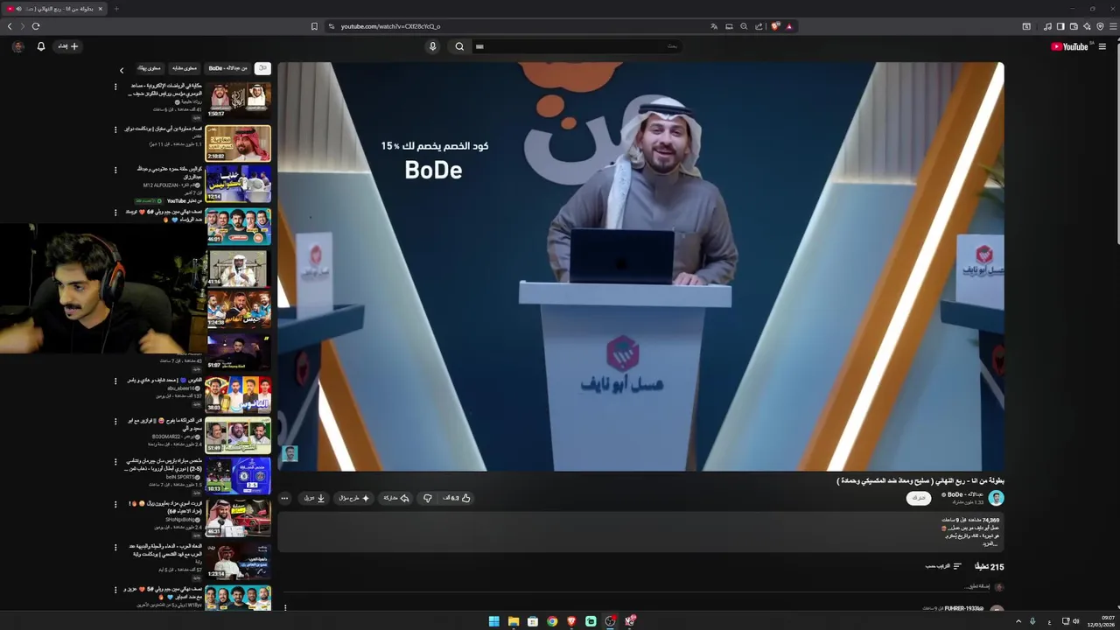Open the account avatar menu

(17, 46)
